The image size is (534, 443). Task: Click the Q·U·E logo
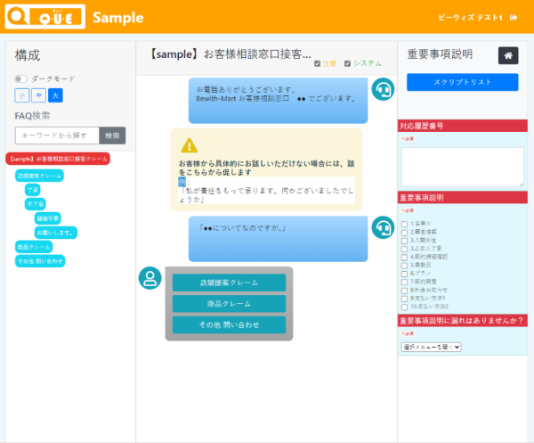click(45, 16)
